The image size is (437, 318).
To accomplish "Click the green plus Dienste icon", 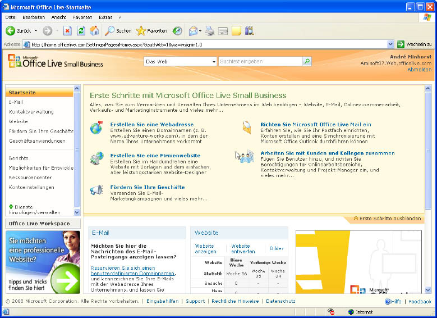I will click(x=11, y=207).
